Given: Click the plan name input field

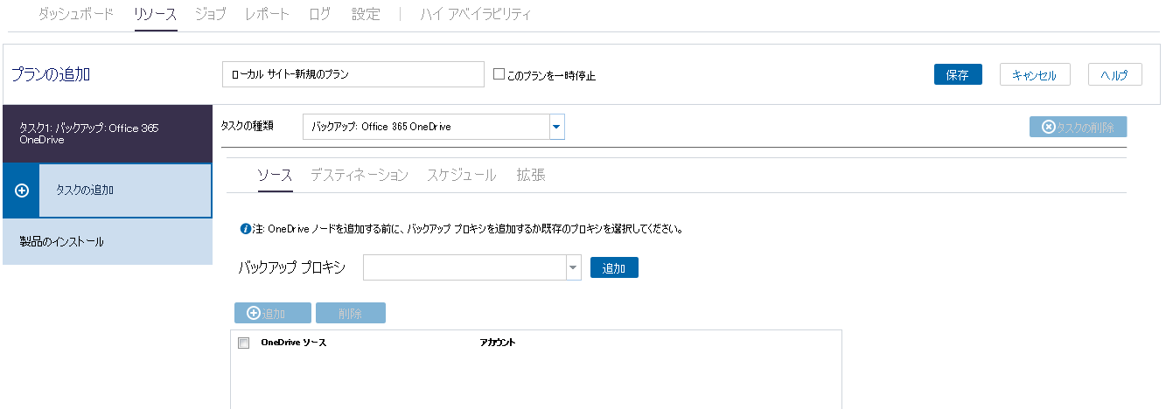Looking at the screenshot, I should point(353,74).
